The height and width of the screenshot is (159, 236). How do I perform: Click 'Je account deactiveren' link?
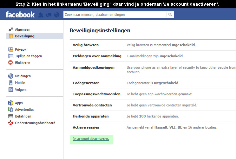click(x=91, y=139)
